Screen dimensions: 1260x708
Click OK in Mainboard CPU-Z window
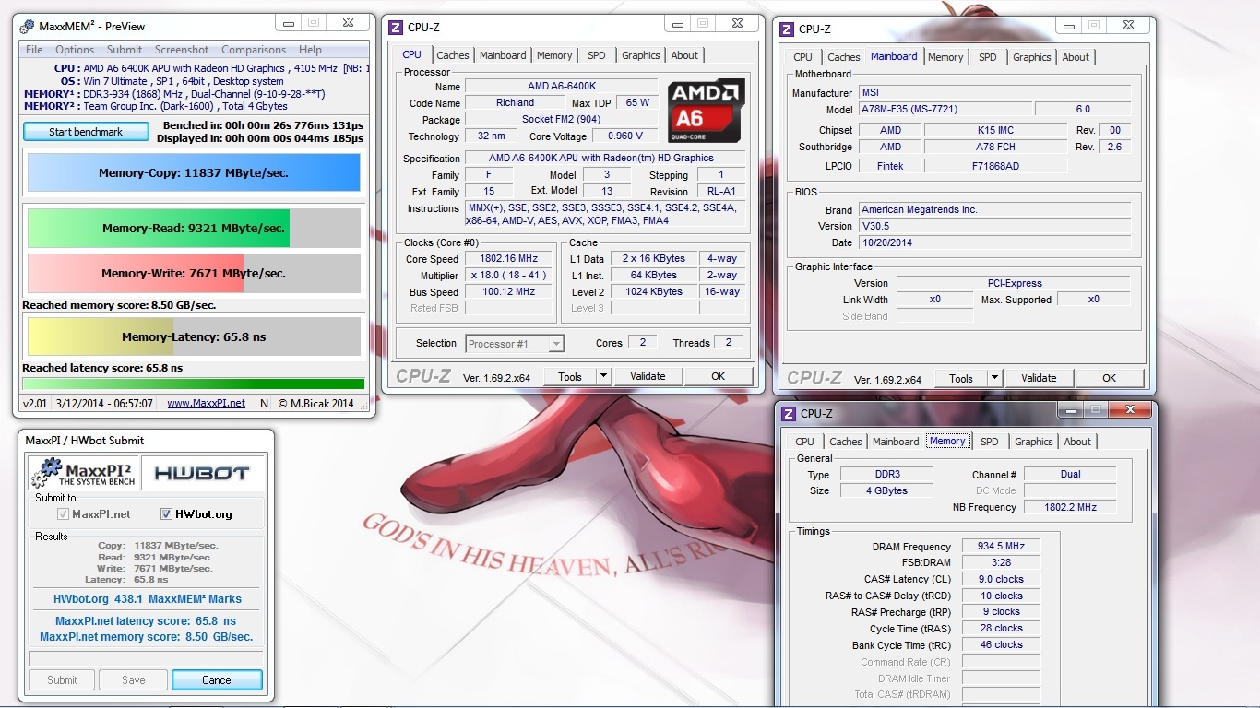coord(1110,378)
